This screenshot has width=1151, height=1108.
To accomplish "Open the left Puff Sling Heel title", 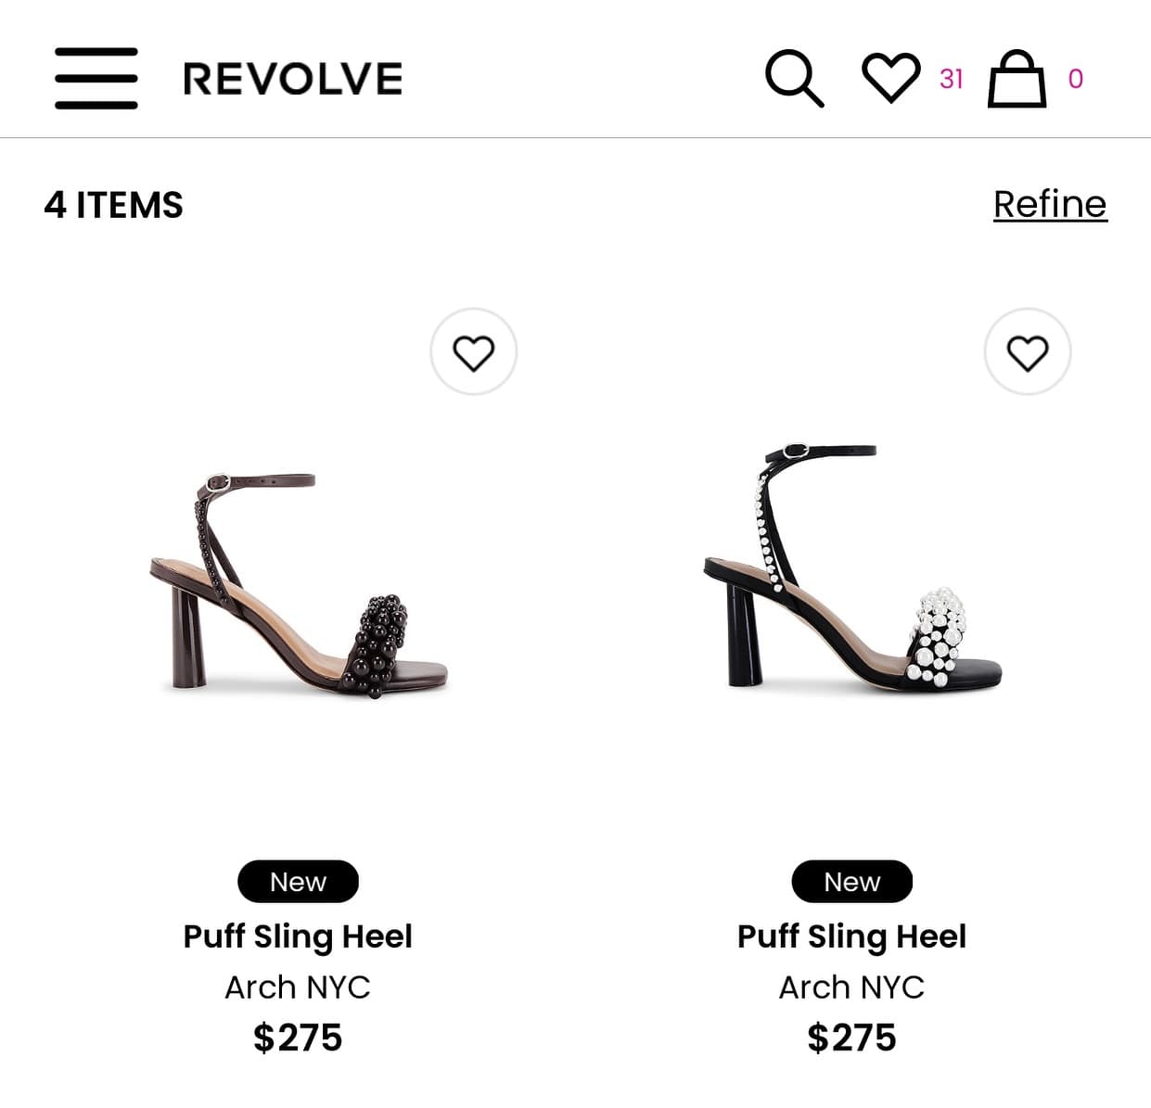I will tap(298, 936).
